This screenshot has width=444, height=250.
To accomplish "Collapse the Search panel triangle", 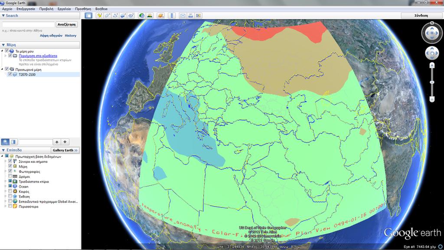I will 3,16.
